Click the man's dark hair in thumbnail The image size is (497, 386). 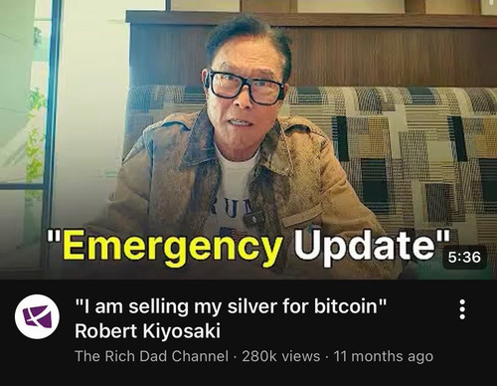pos(247,38)
